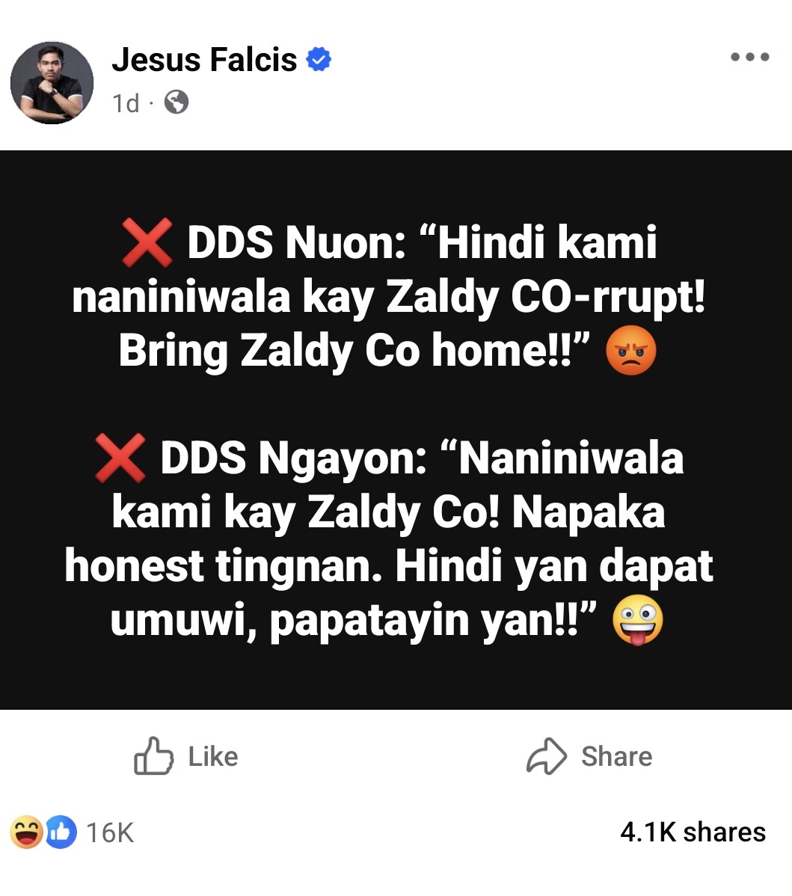792x896 pixels.
Task: Click the zany tongue-out face emoji
Action: coord(637,622)
